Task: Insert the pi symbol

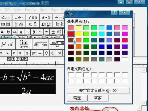Action: coord(2,32)
